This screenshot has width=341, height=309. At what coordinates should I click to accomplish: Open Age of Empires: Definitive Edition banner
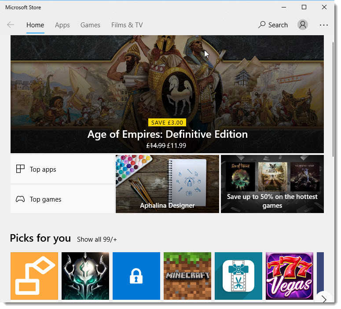click(x=167, y=94)
